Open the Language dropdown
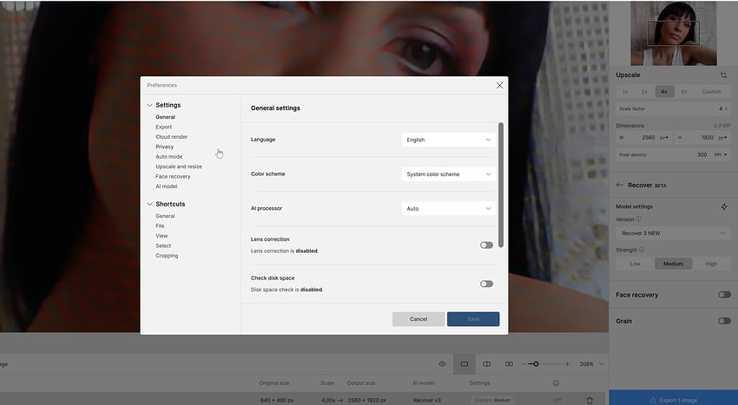Screen dimensions: 738x405 [448, 140]
